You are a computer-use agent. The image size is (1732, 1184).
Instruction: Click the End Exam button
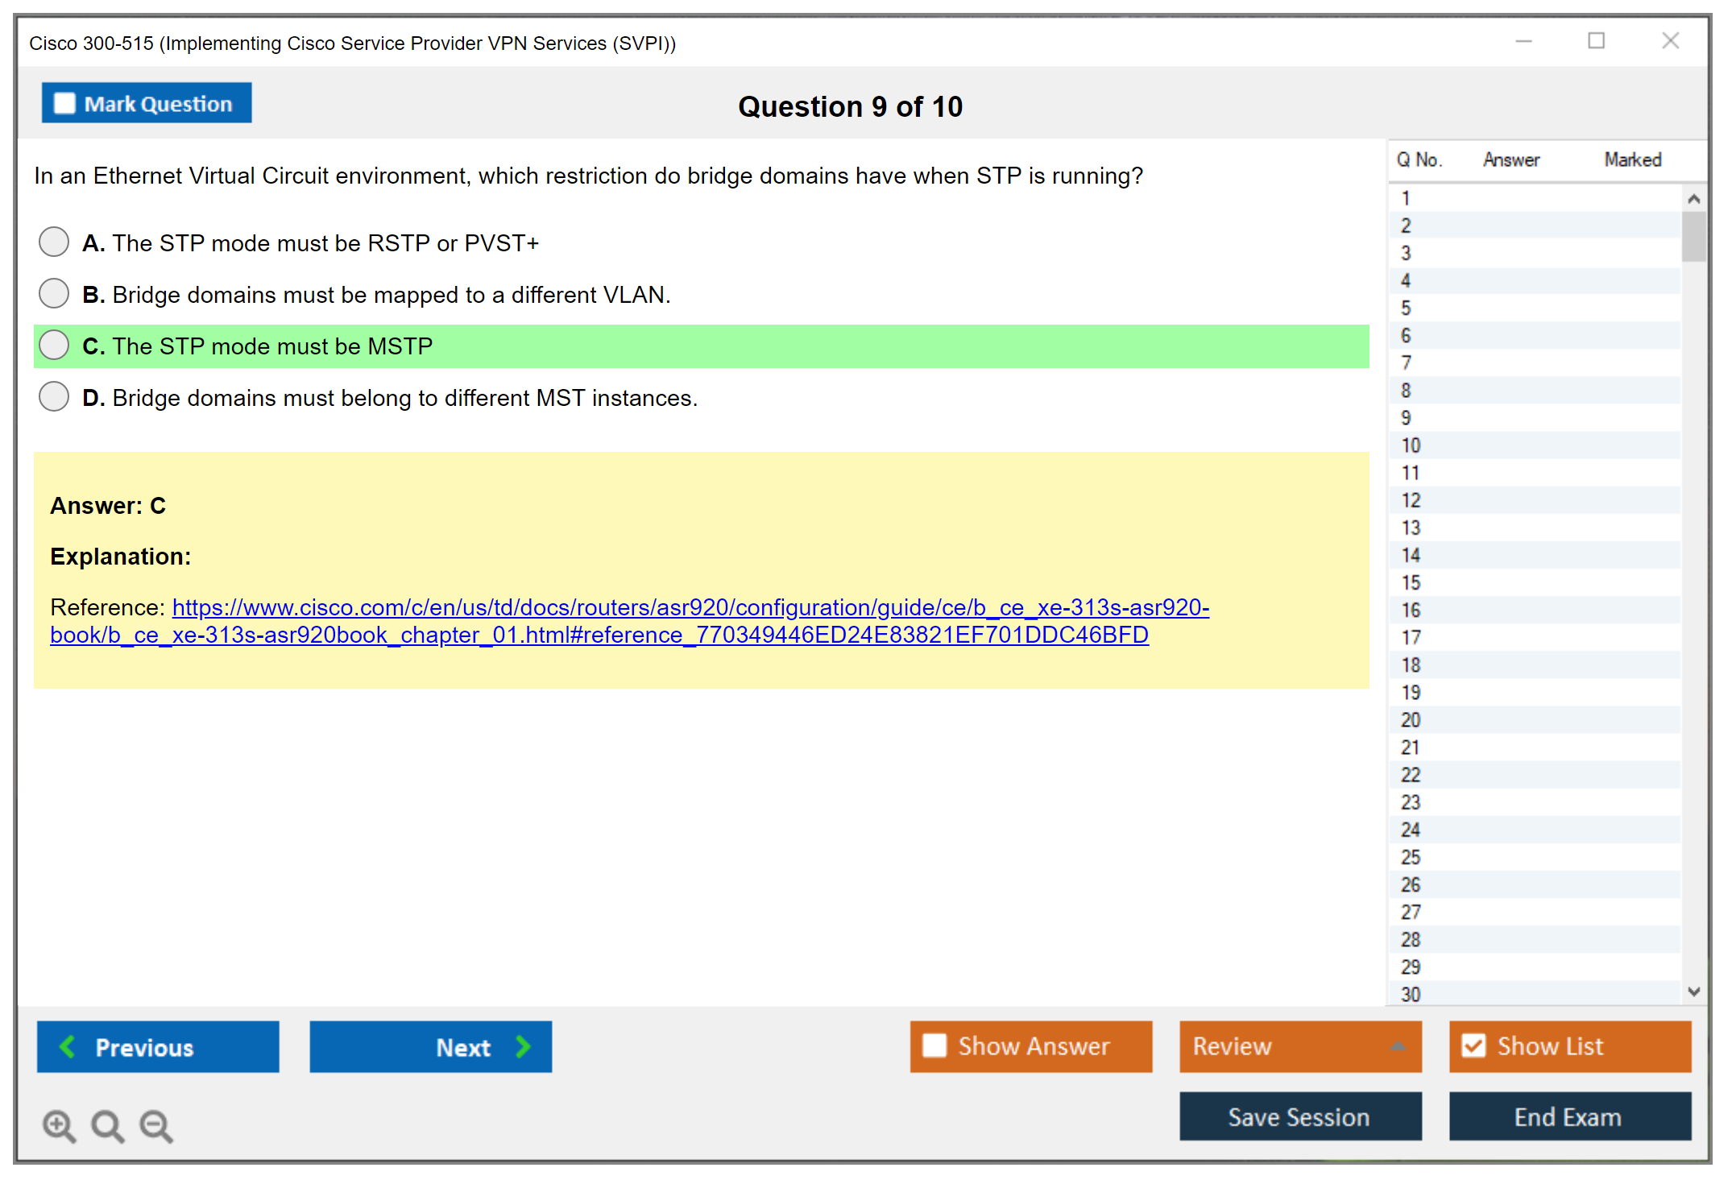pyautogui.click(x=1568, y=1116)
